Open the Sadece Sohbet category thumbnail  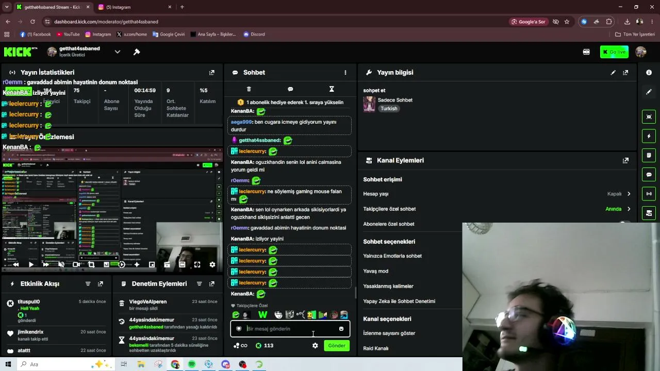(369, 104)
